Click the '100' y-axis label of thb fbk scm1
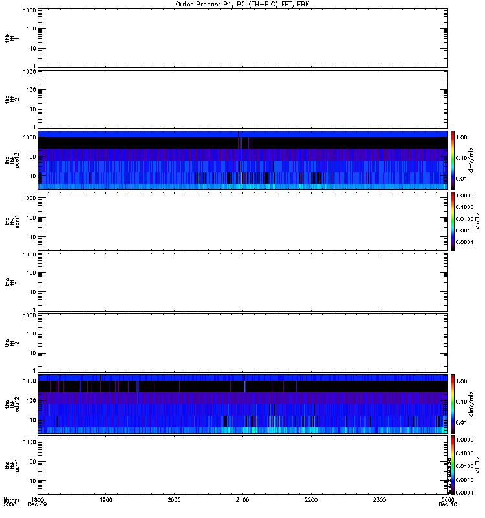The image size is (485, 518). 31,218
